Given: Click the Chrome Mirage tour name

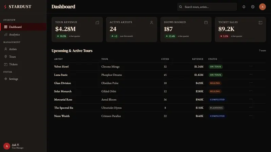Looking at the screenshot, I should (x=110, y=67).
